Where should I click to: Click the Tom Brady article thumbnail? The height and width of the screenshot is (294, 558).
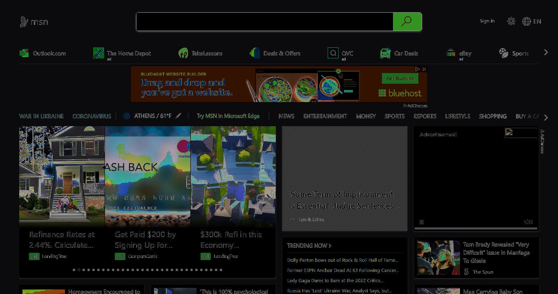pos(439,258)
